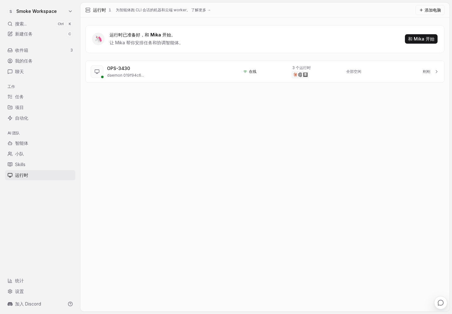Open the 收件箱 inbox

click(x=40, y=50)
